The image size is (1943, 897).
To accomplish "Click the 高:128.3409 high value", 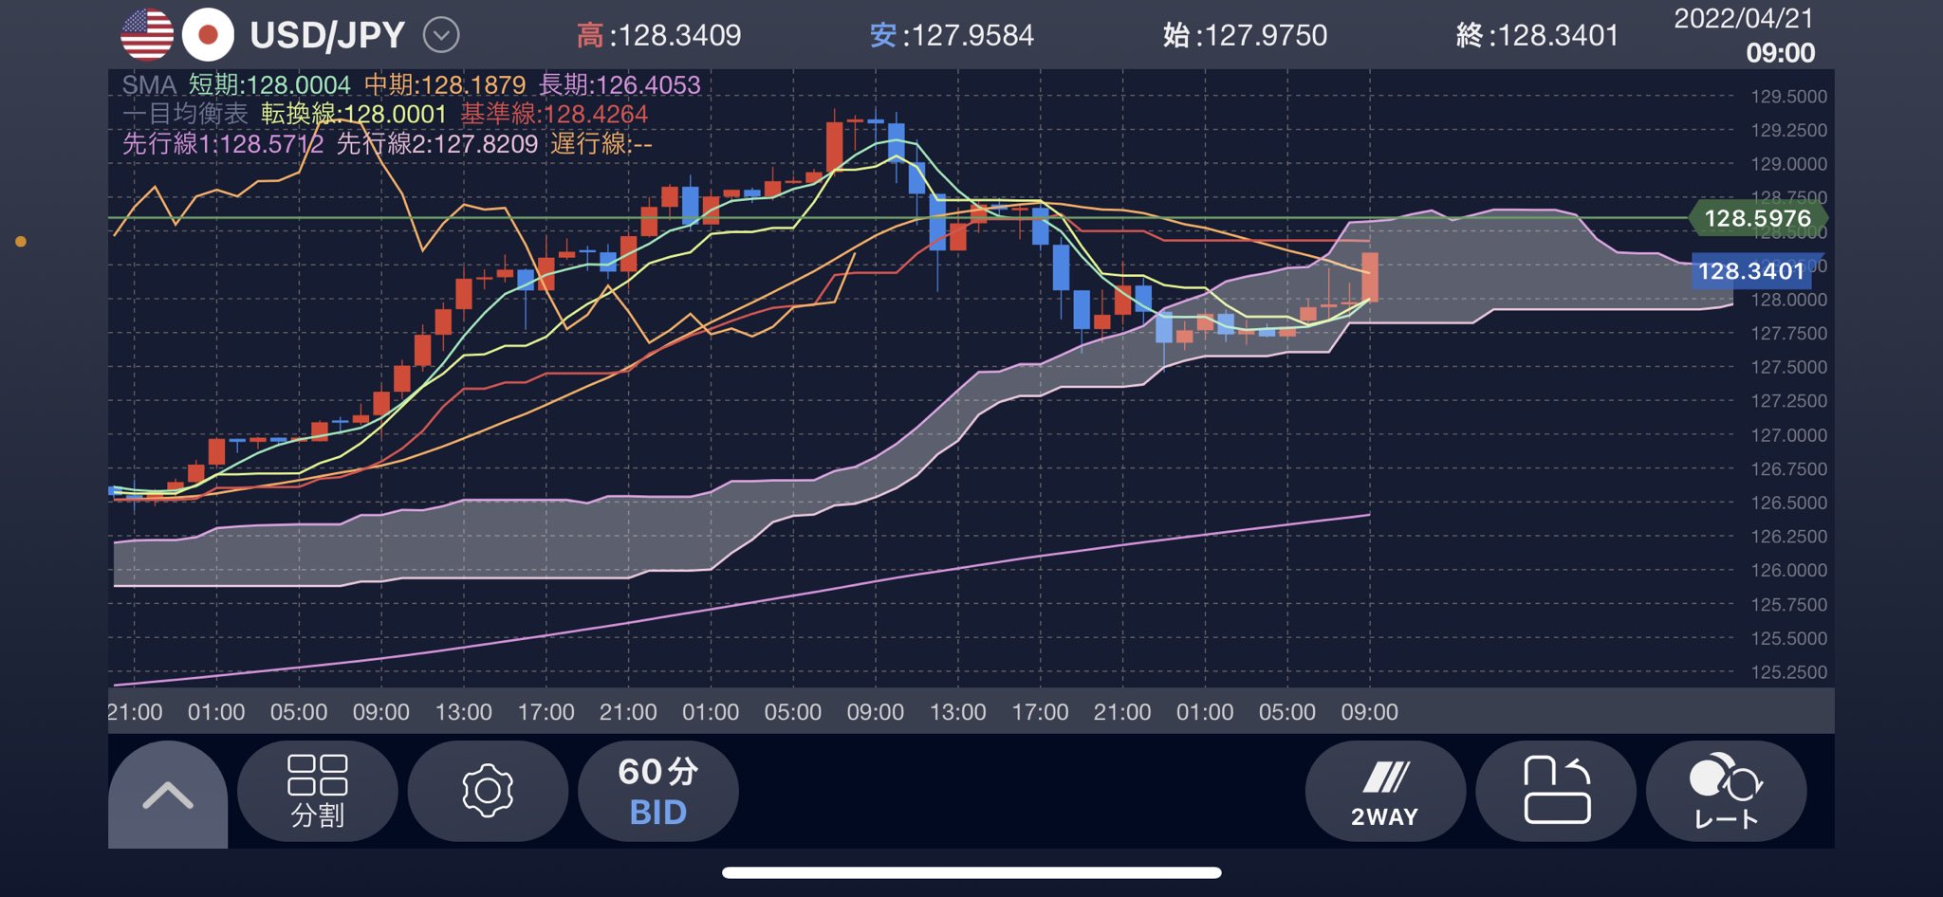I will [x=658, y=36].
